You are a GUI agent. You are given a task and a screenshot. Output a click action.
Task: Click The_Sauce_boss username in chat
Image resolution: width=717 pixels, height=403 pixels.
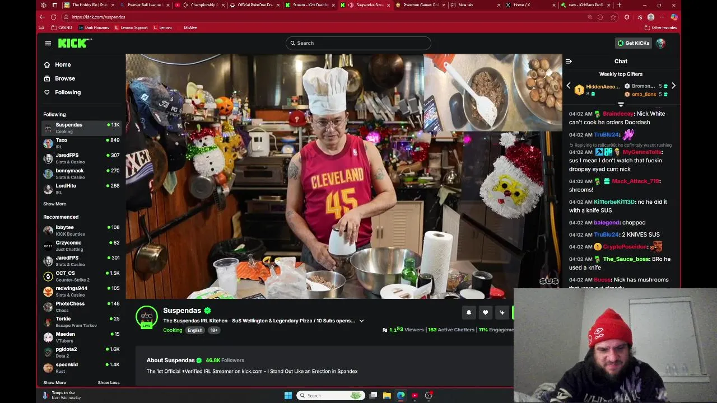pyautogui.click(x=626, y=259)
